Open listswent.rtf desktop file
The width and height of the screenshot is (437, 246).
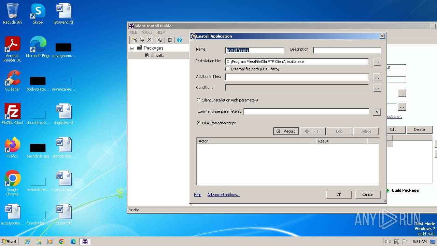coord(64,14)
